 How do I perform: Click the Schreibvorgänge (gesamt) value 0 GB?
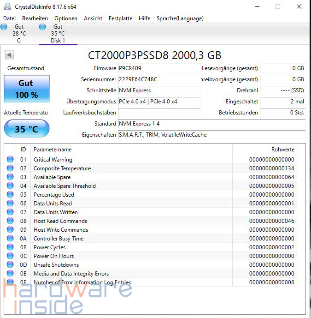[283, 79]
